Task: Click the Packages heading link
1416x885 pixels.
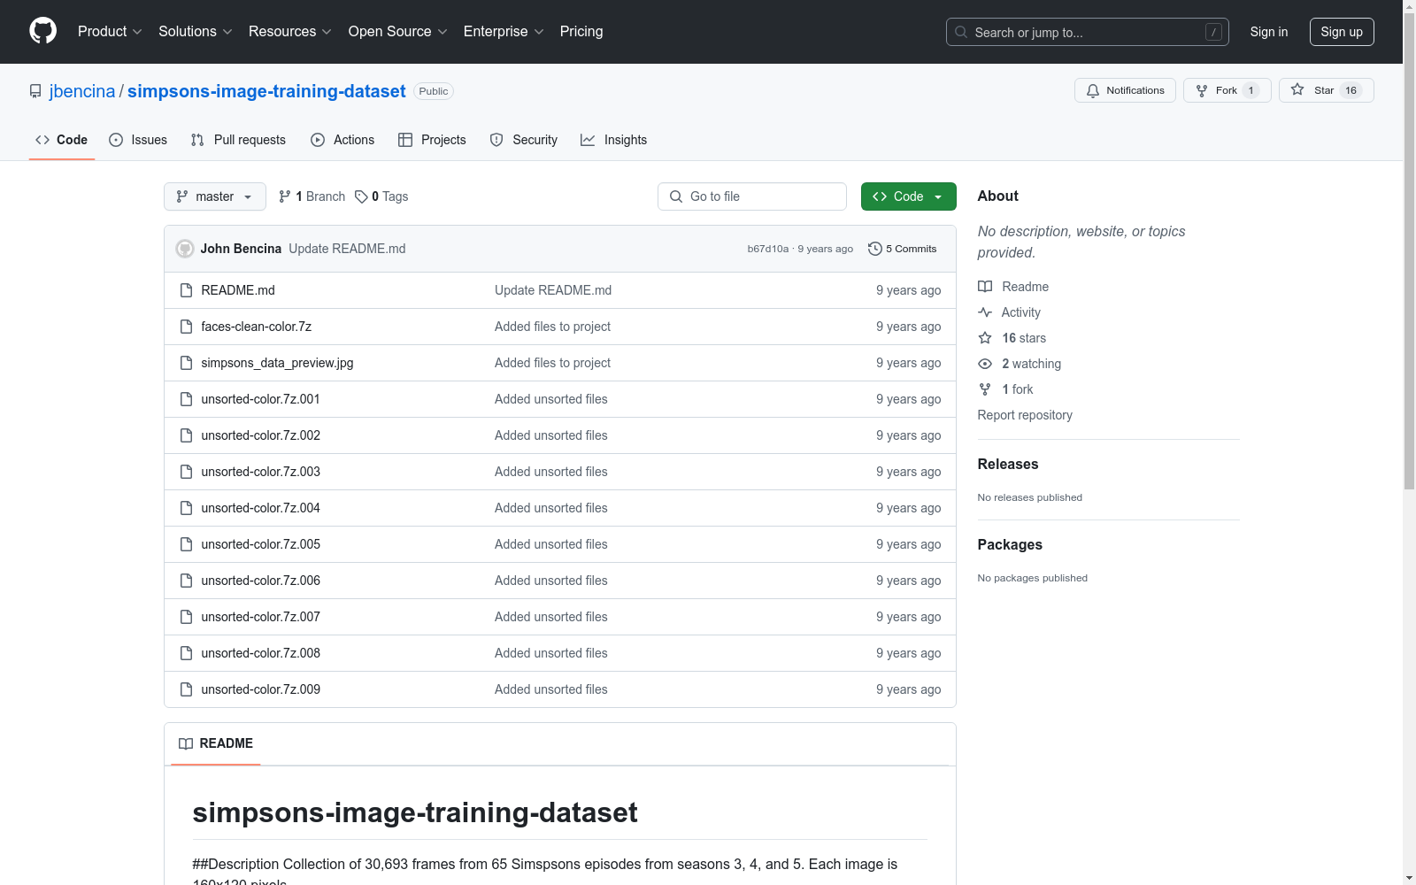Action: [1010, 544]
